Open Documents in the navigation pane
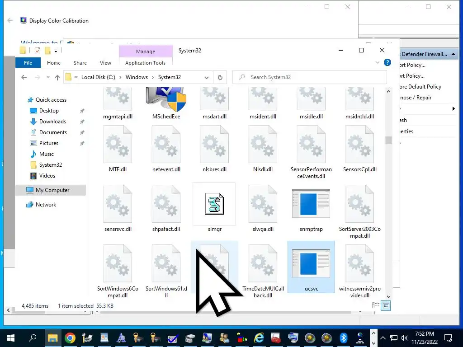 click(53, 132)
